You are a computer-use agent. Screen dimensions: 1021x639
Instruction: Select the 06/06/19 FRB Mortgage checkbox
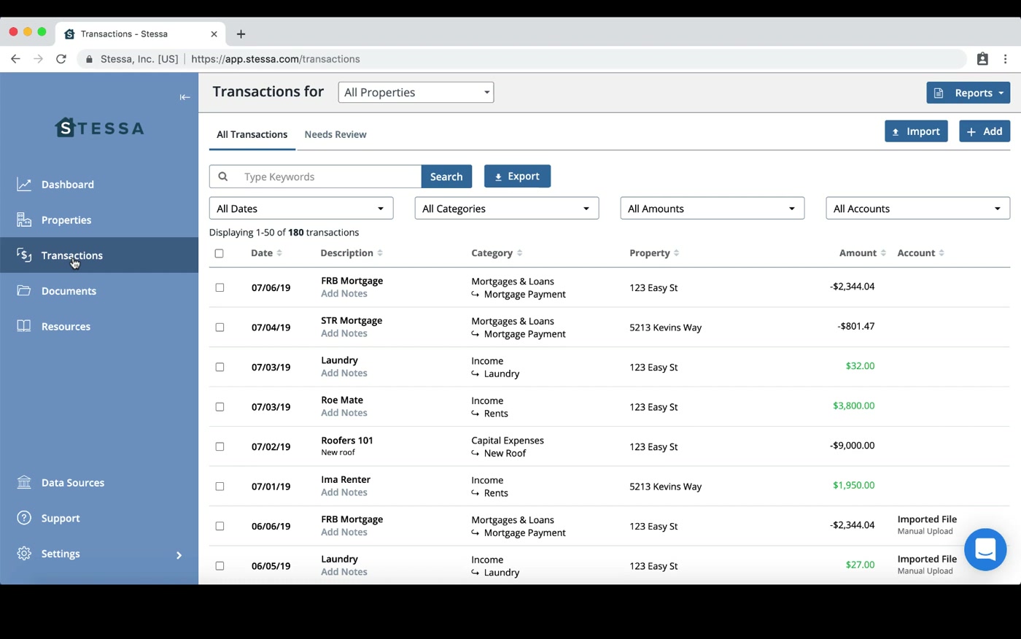coord(220,526)
